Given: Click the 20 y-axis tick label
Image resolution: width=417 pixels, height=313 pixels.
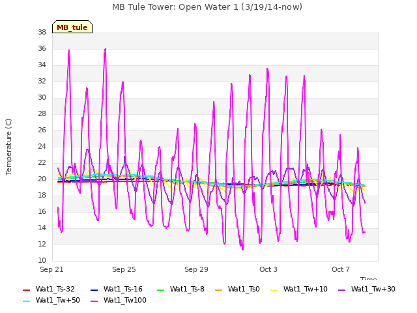Looking at the screenshot, I should pyautogui.click(x=42, y=179).
